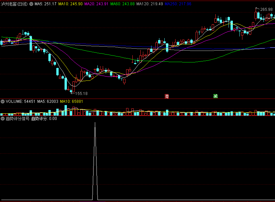Click the VOLUME: 54451 label

tap(20, 101)
